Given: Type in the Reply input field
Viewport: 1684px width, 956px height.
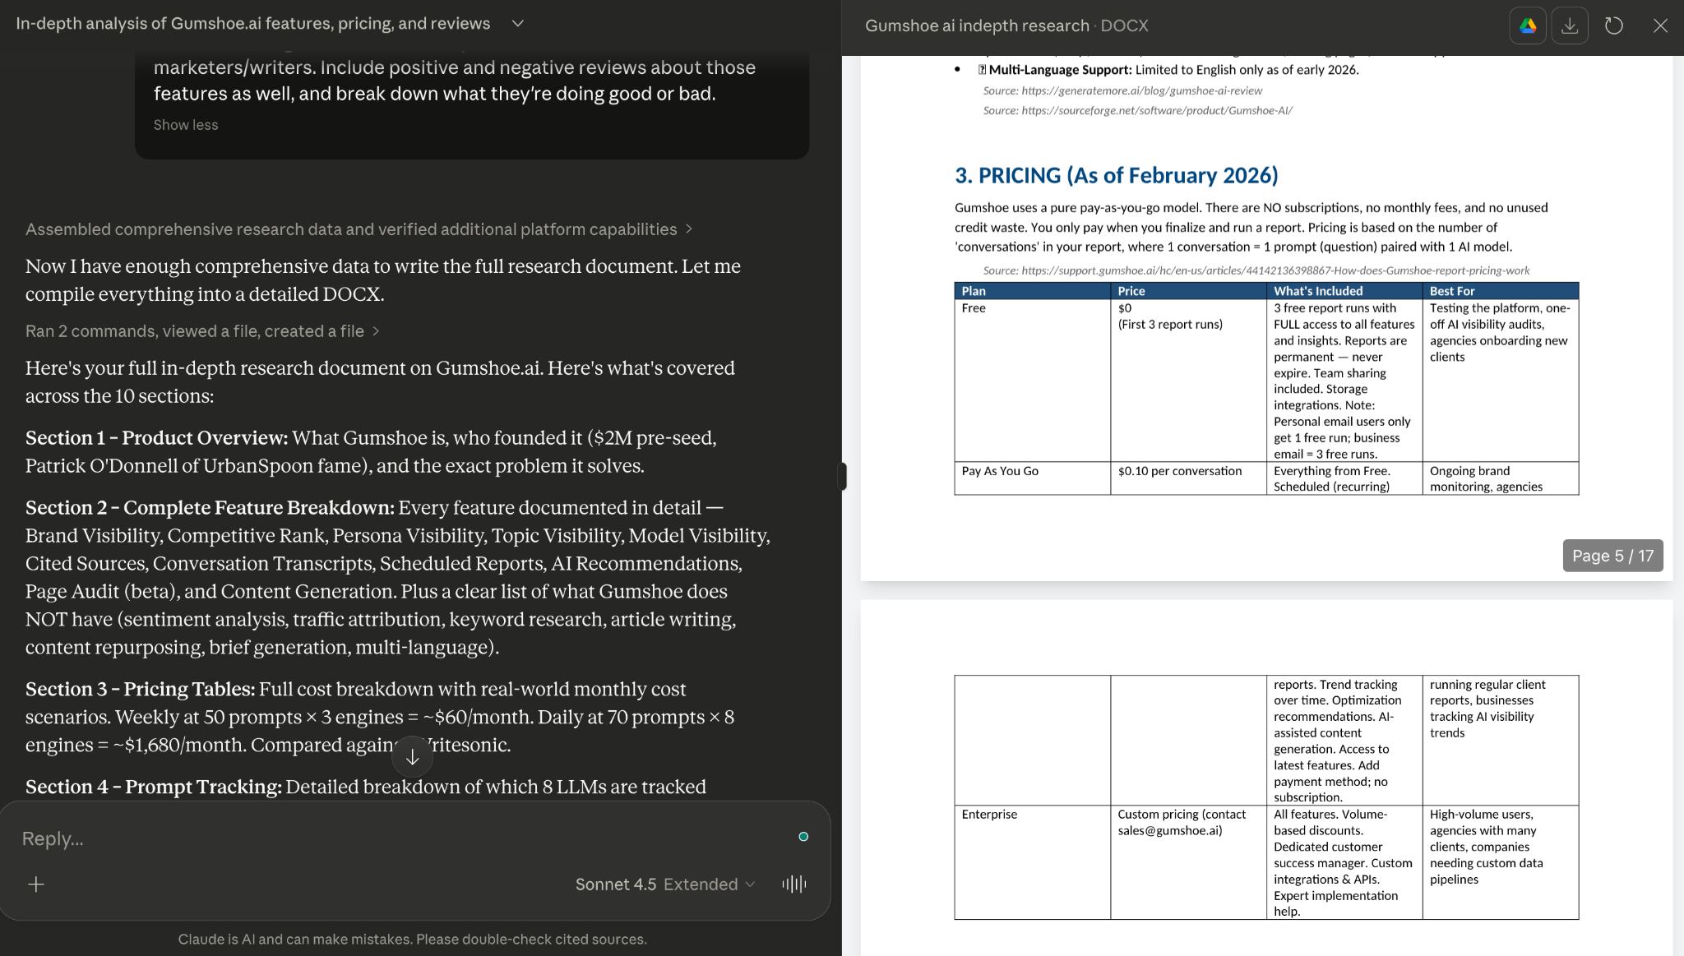Looking at the screenshot, I should [395, 838].
